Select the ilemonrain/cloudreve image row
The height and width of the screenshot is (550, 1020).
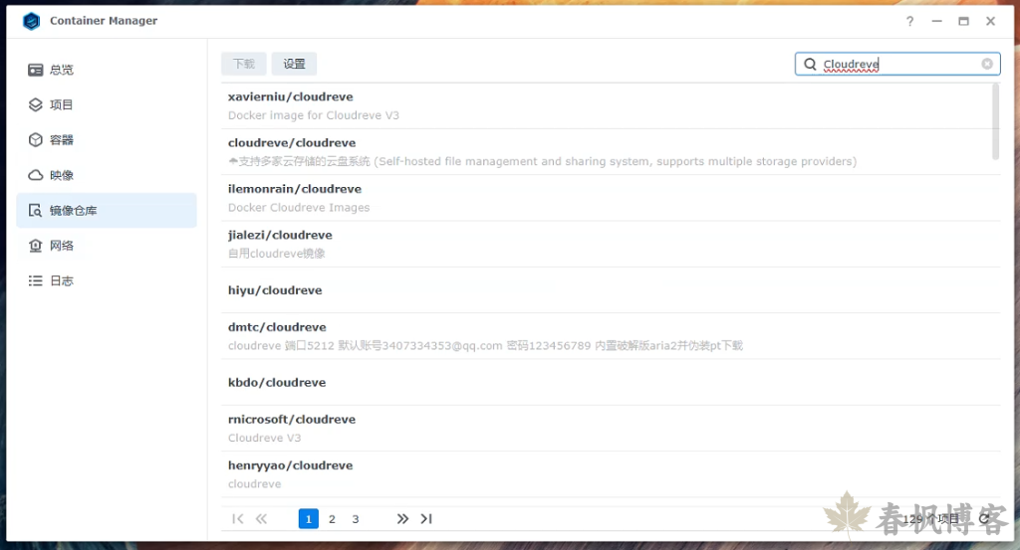pyautogui.click(x=611, y=198)
